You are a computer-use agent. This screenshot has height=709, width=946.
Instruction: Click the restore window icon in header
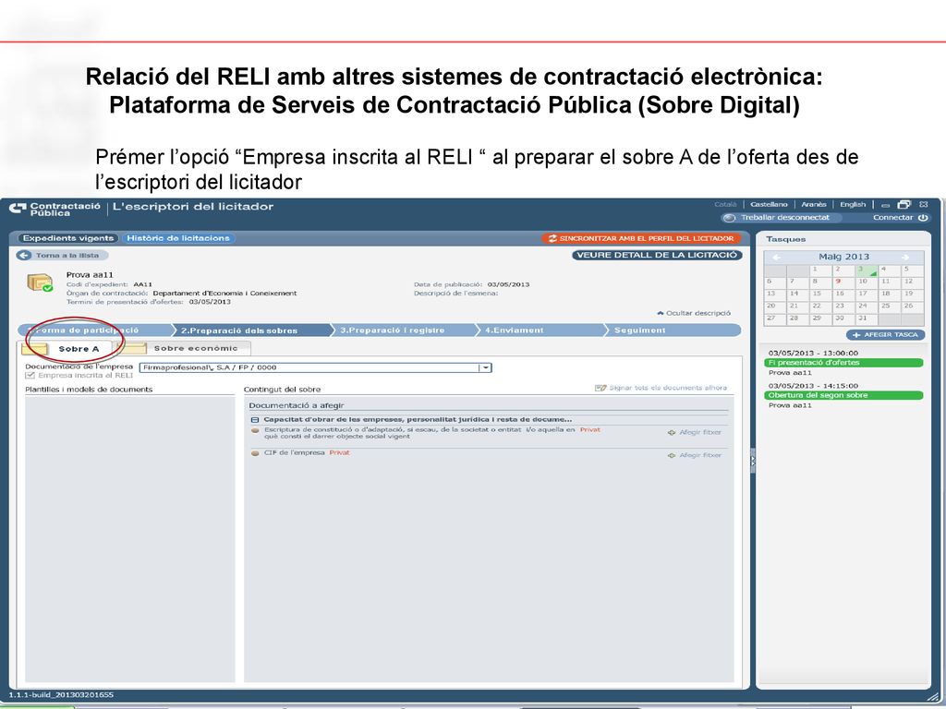[x=904, y=205]
